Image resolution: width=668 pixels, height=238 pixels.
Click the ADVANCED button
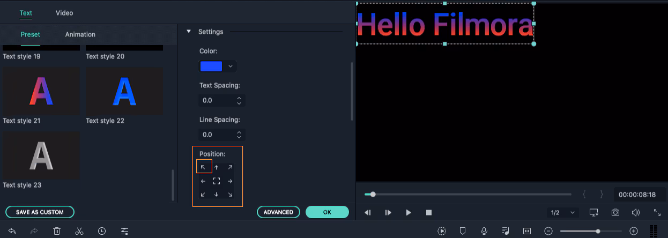(x=278, y=212)
